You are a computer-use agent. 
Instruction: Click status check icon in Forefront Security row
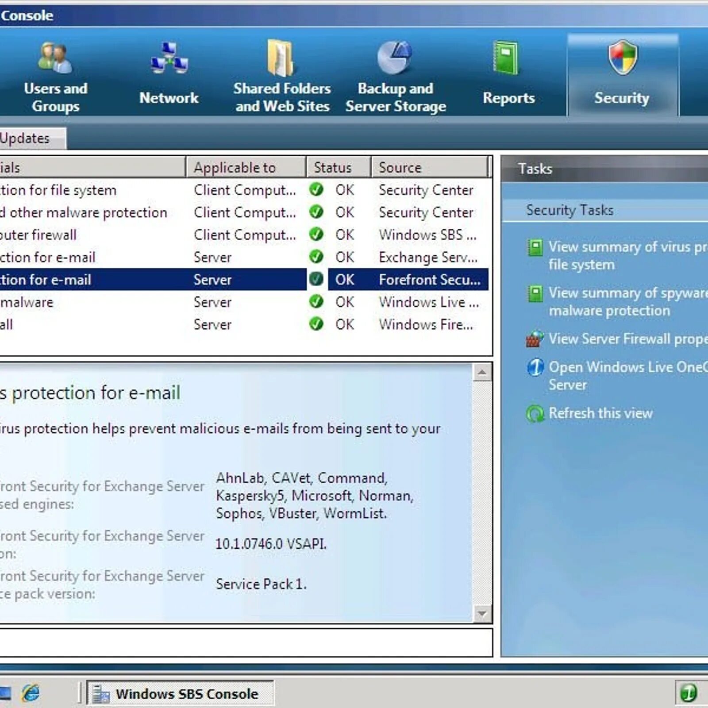point(316,279)
